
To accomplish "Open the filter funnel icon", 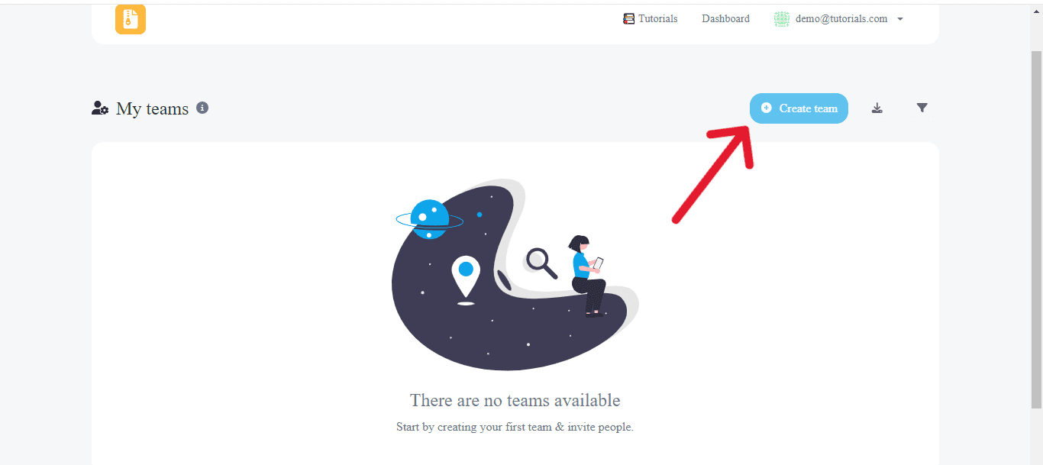I will click(922, 108).
